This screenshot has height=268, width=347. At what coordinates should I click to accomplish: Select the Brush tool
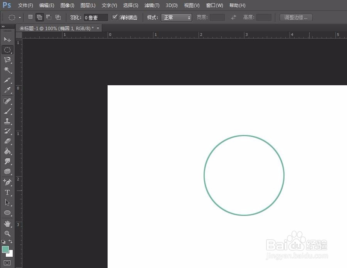pyautogui.click(x=7, y=111)
